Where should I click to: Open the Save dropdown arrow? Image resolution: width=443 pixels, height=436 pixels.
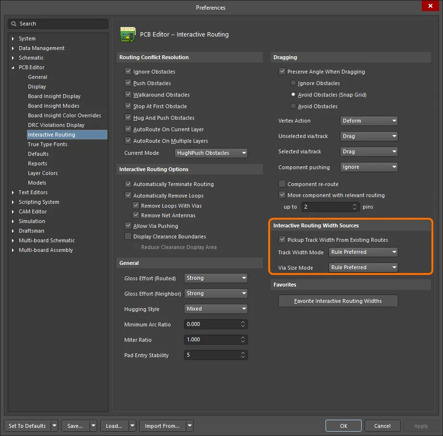[x=93, y=425]
